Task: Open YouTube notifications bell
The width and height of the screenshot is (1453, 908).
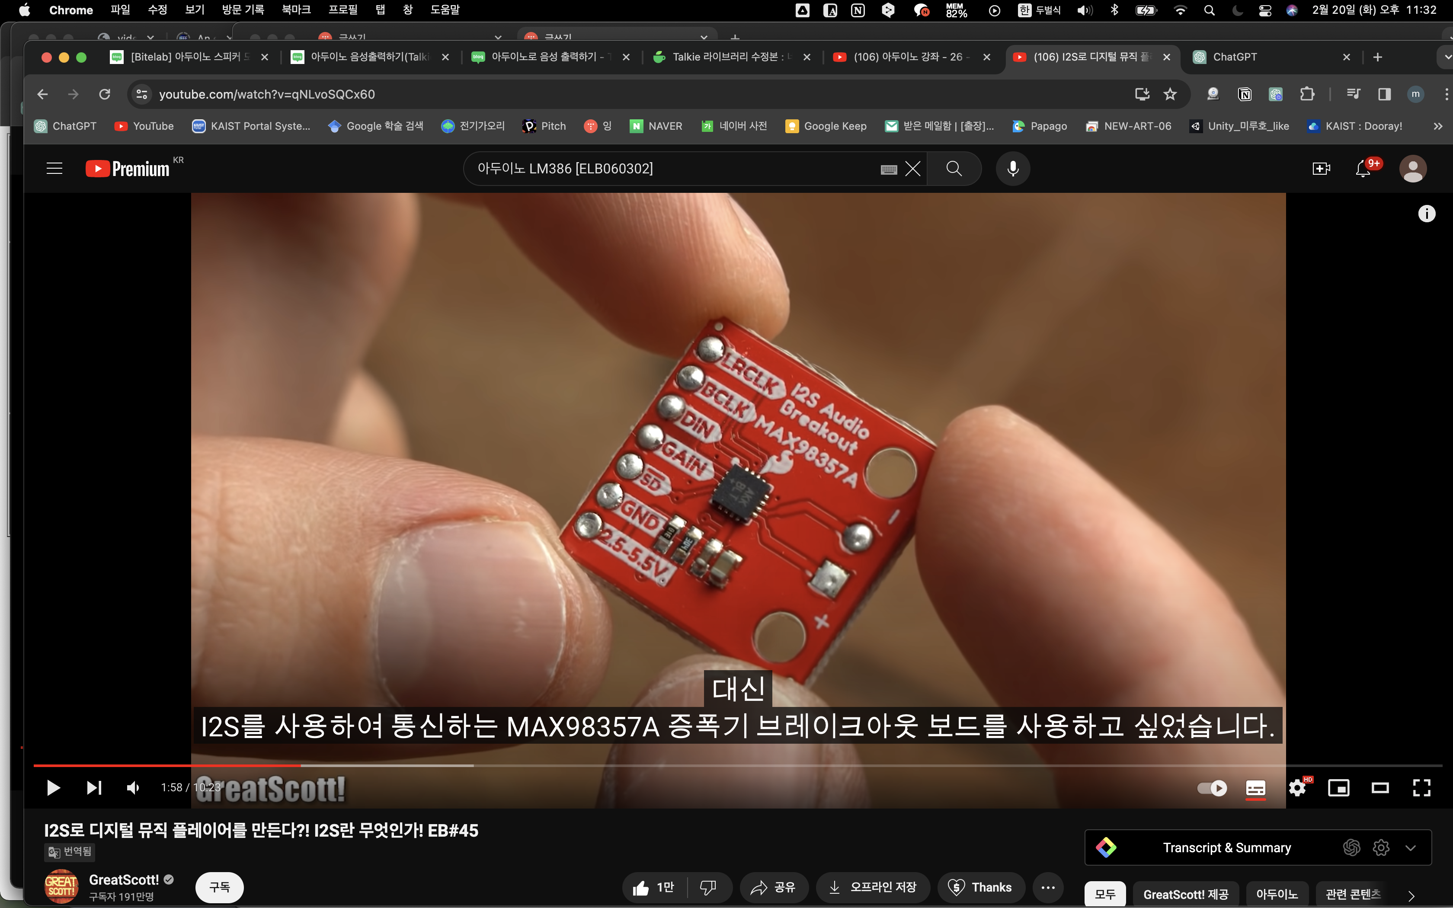Action: pyautogui.click(x=1363, y=169)
